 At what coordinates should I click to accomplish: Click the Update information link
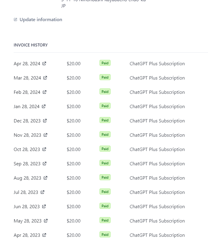pos(41,19)
